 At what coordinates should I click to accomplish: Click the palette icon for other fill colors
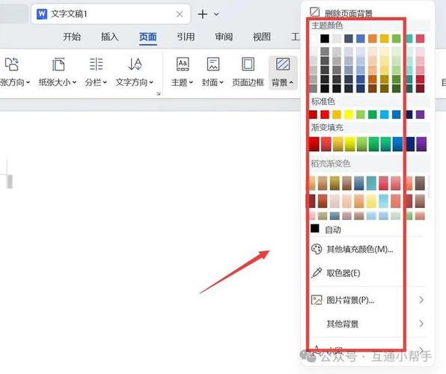pyautogui.click(x=317, y=249)
